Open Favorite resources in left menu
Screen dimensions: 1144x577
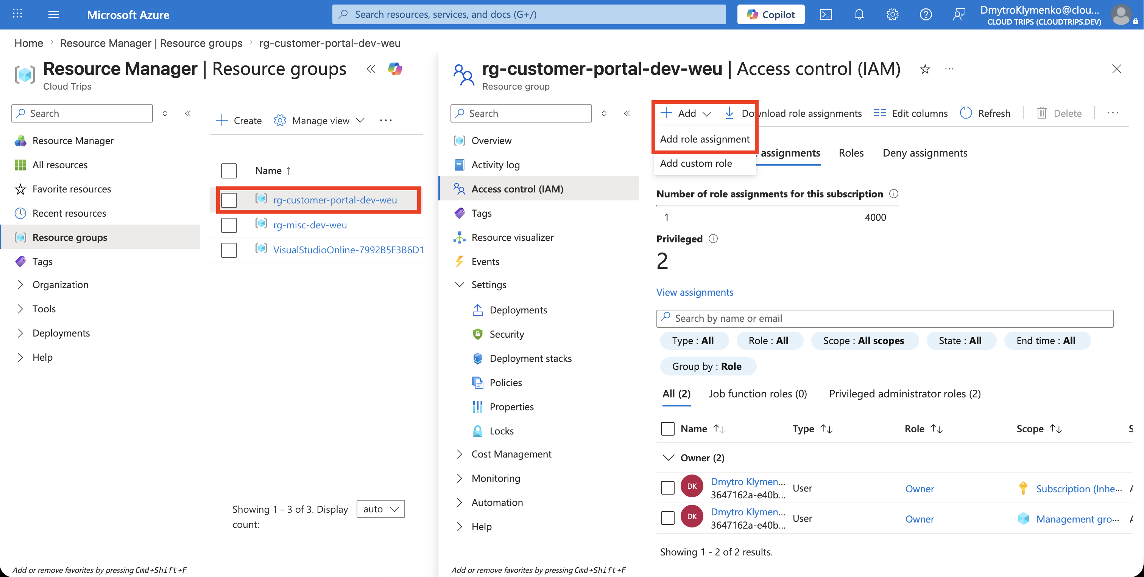pos(71,189)
